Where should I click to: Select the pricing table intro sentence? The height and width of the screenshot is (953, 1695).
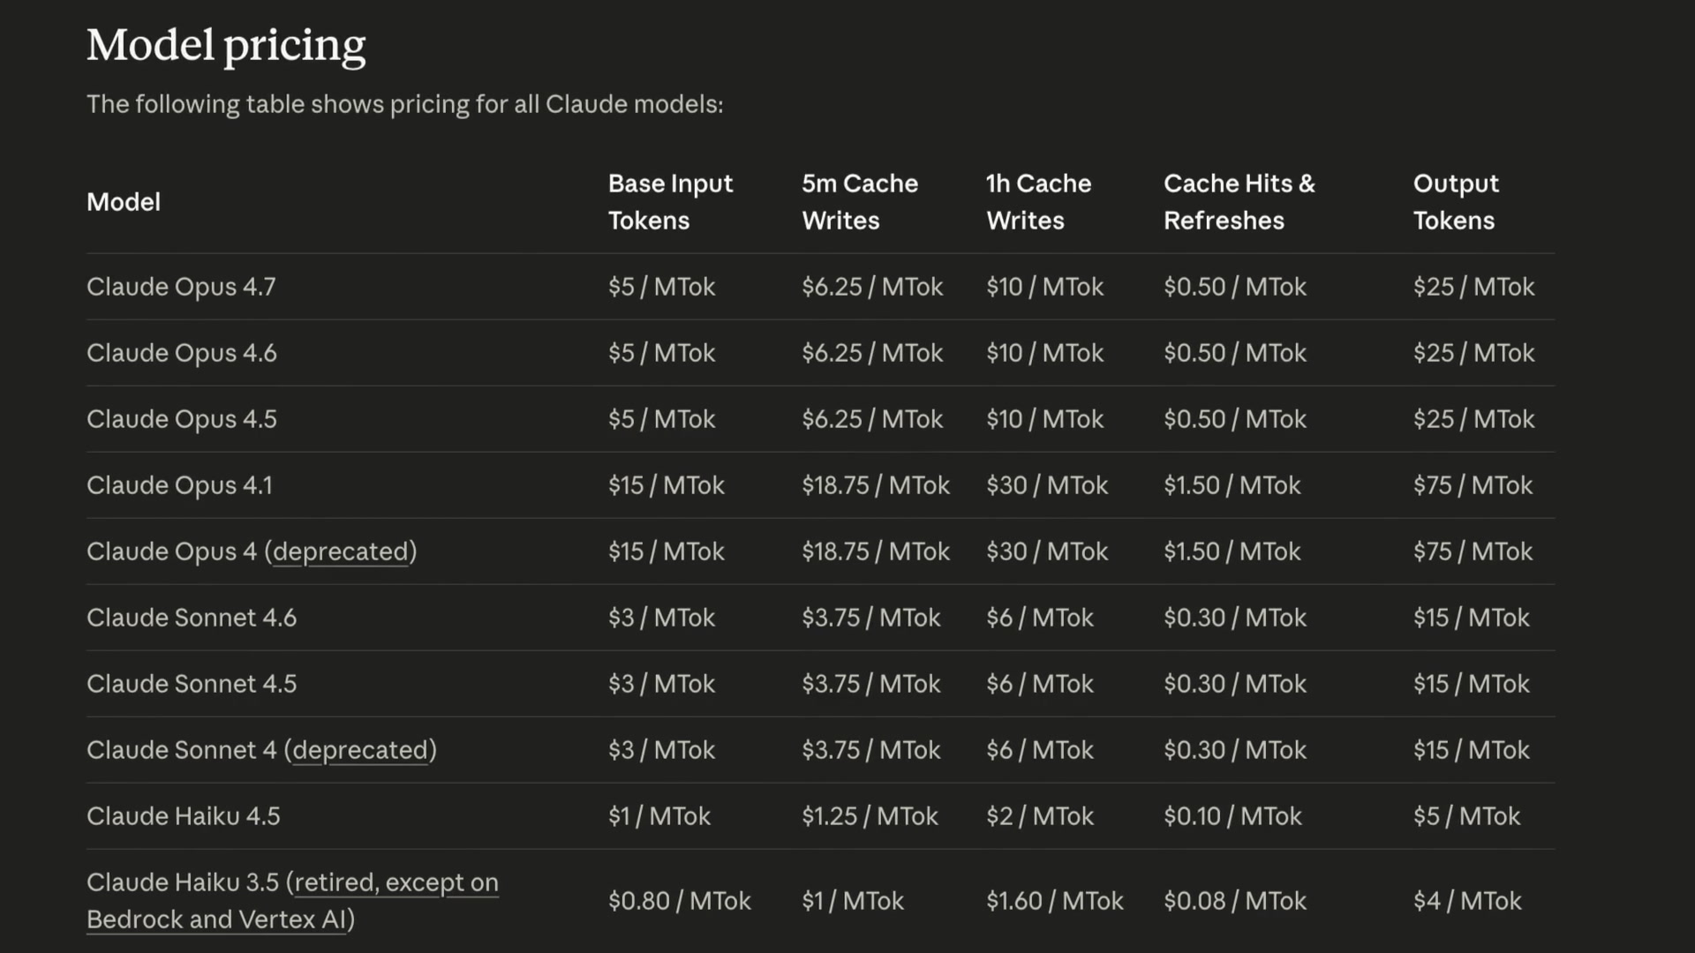click(404, 104)
